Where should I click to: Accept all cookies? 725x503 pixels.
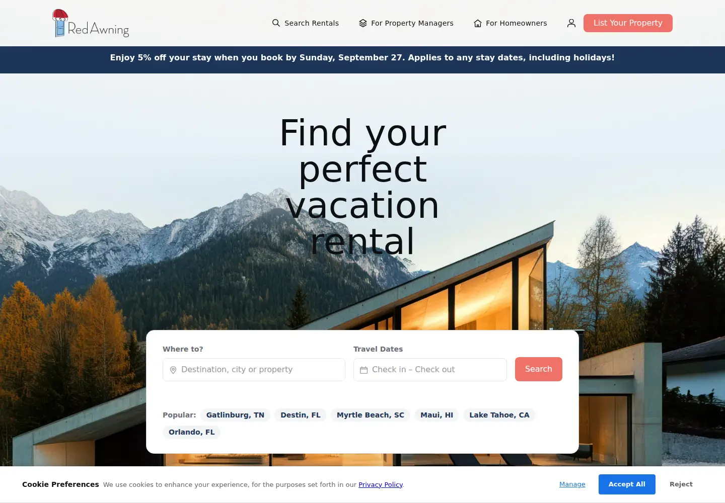pyautogui.click(x=627, y=484)
